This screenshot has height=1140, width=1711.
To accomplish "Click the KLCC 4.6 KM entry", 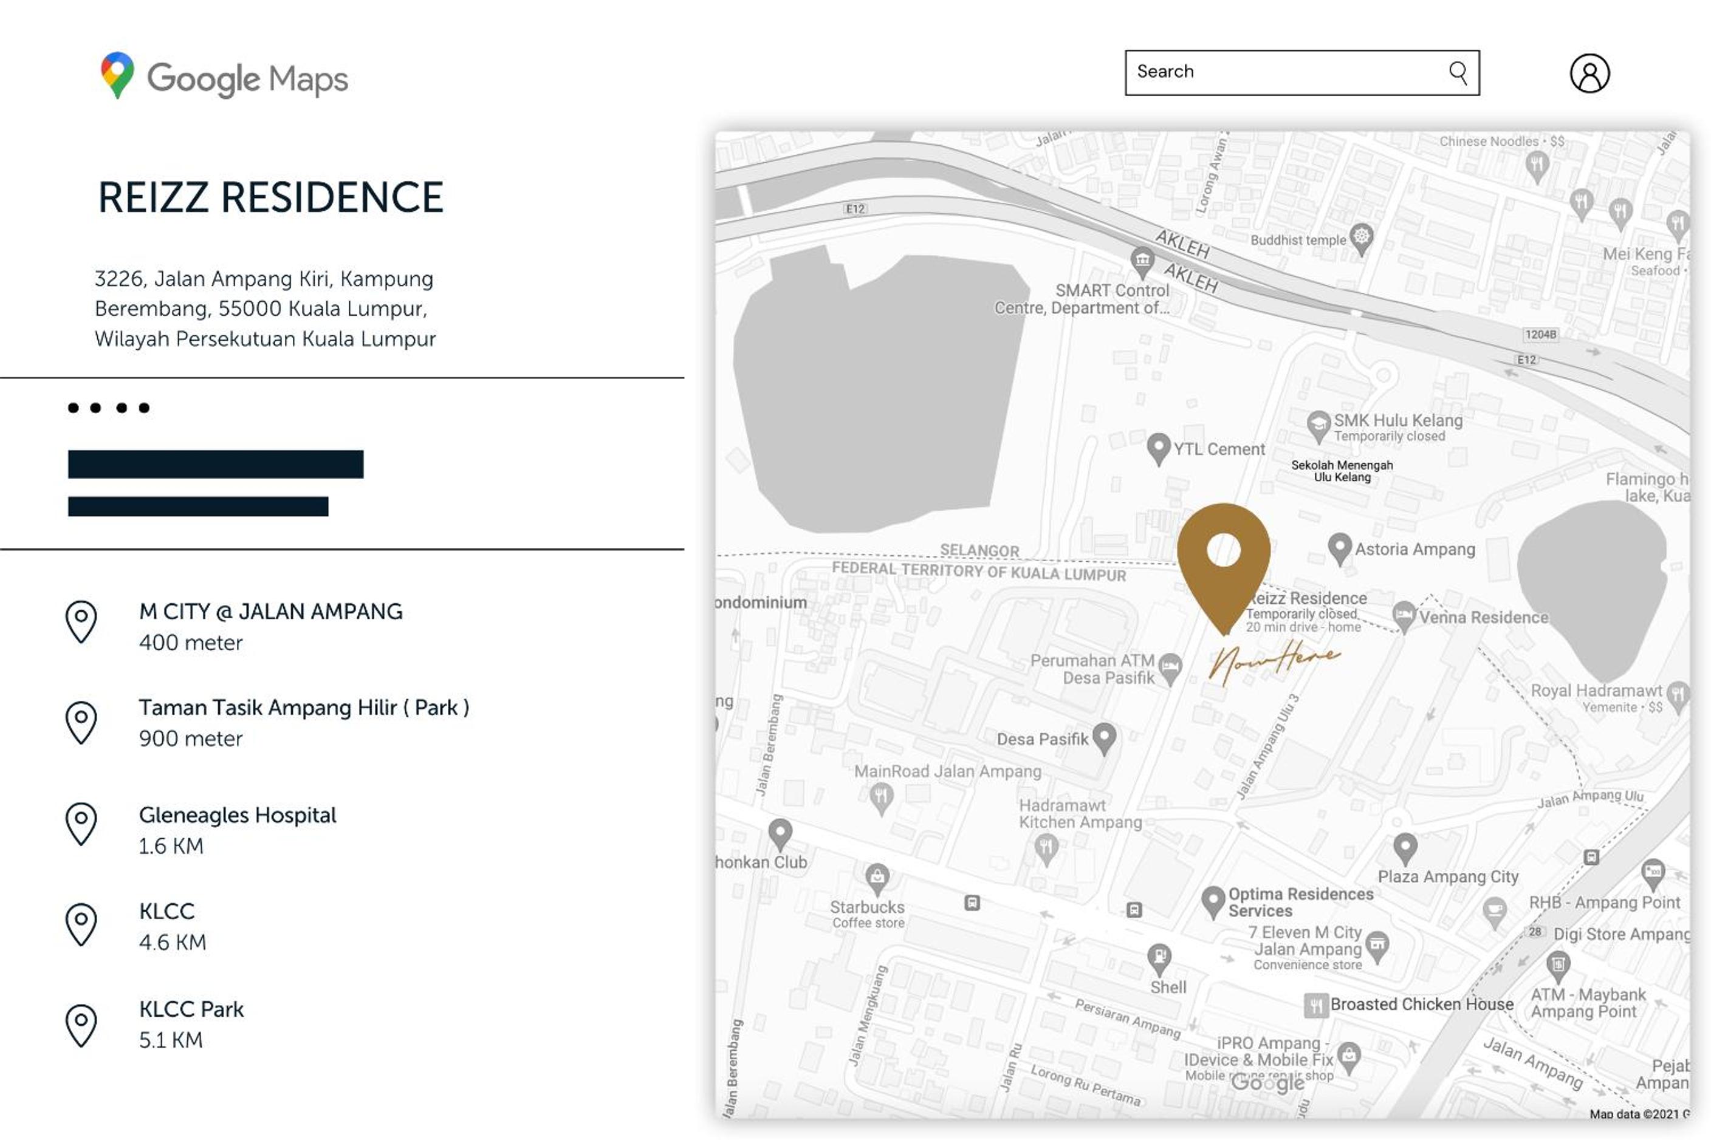I will [x=173, y=926].
